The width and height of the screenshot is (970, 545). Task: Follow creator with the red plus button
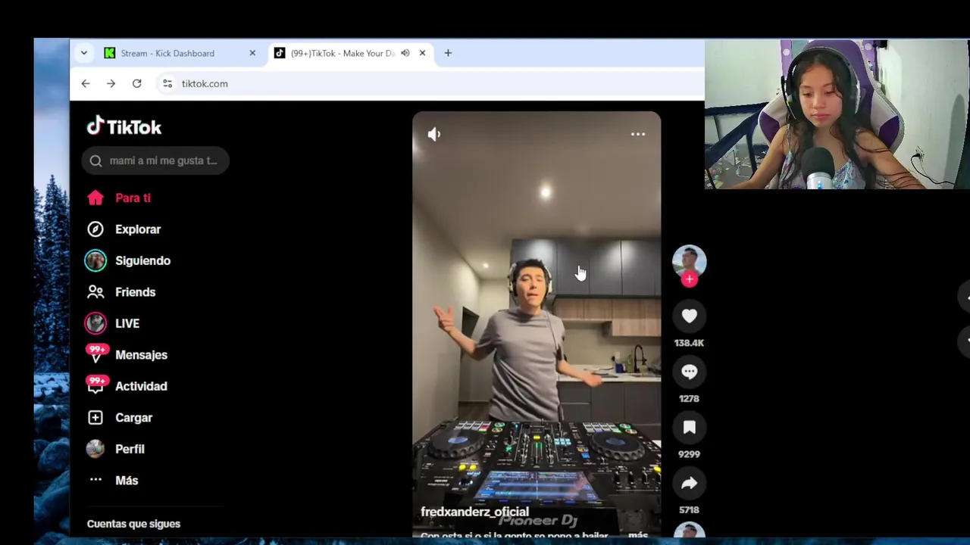689,279
